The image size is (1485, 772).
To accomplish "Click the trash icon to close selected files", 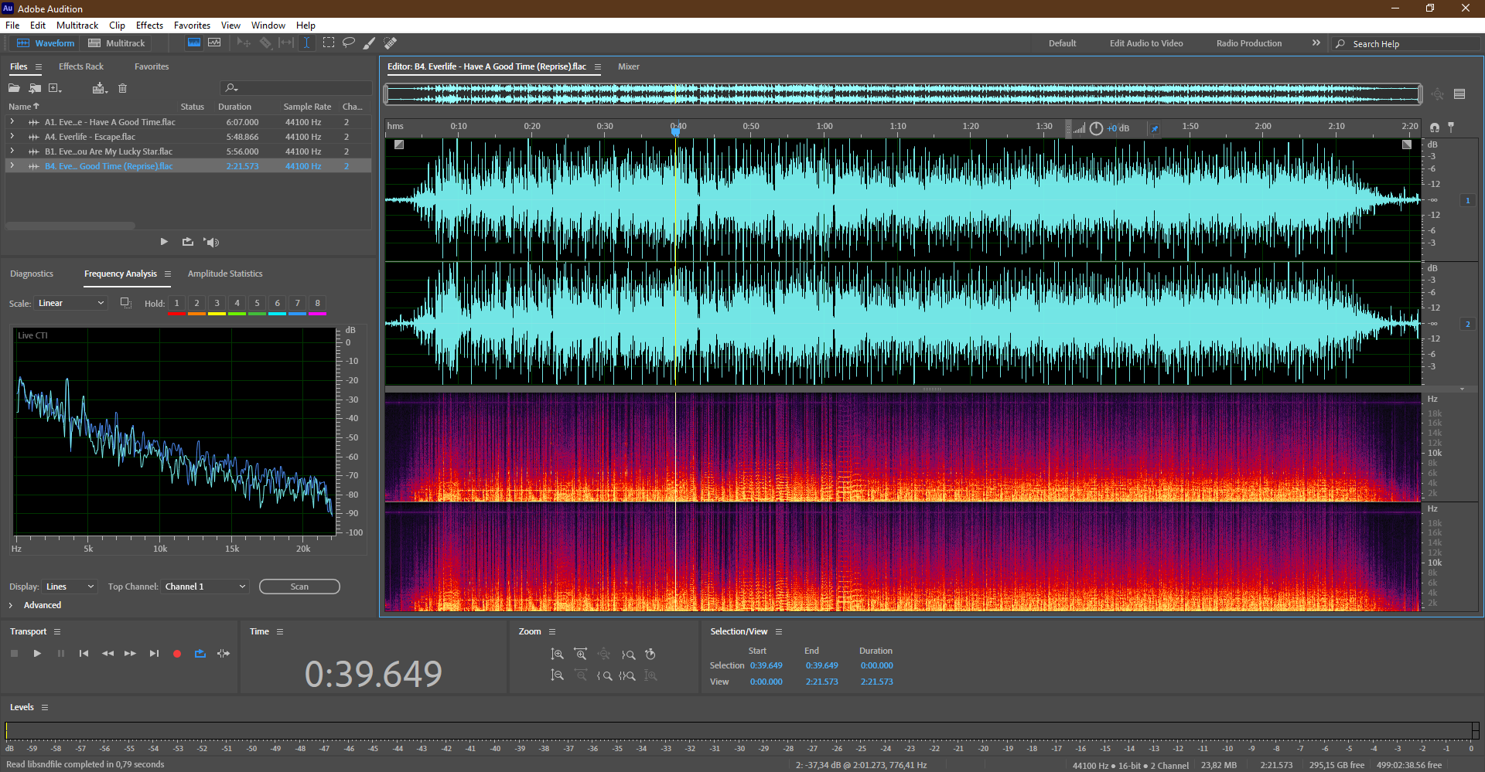I will coord(122,88).
